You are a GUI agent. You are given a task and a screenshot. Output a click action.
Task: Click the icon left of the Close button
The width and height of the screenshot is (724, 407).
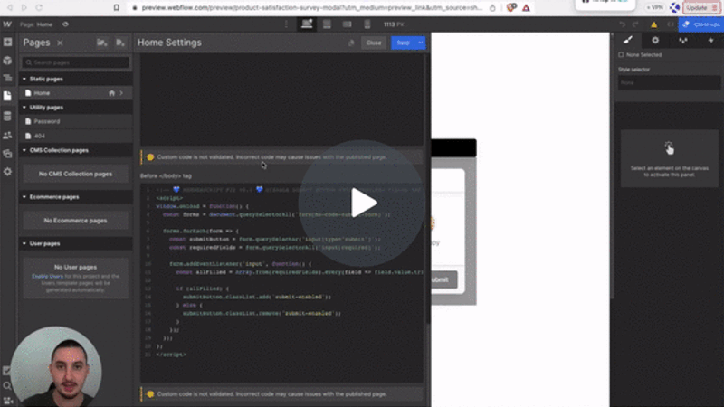click(351, 43)
